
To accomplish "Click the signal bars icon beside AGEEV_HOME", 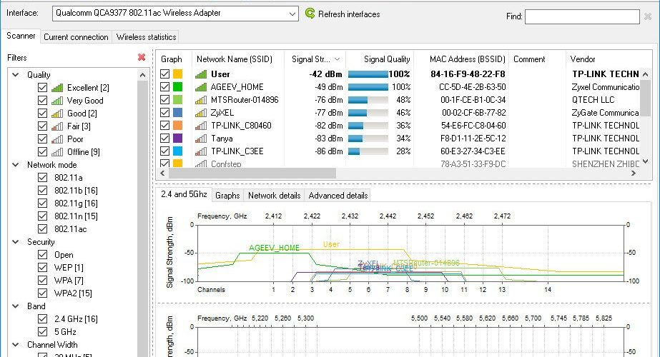I will point(201,87).
